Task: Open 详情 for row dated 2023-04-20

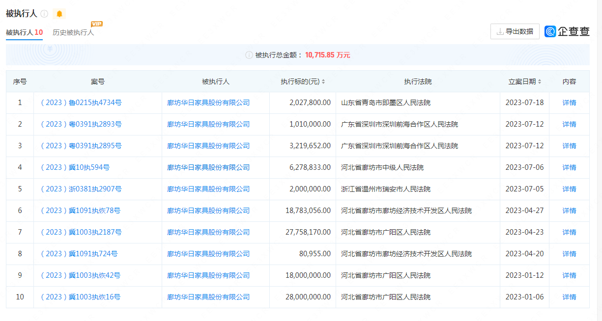Action: click(x=570, y=254)
